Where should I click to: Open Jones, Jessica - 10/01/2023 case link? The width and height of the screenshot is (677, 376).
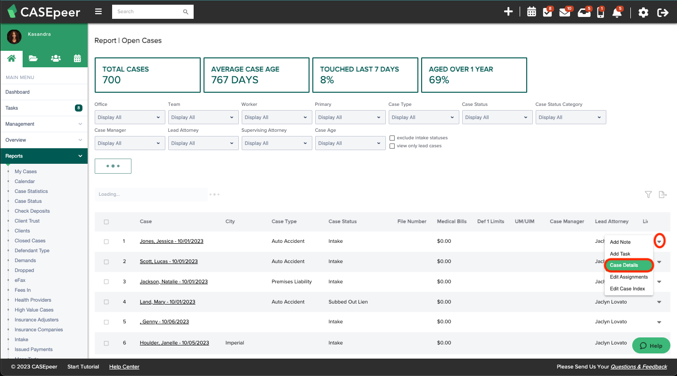point(171,241)
